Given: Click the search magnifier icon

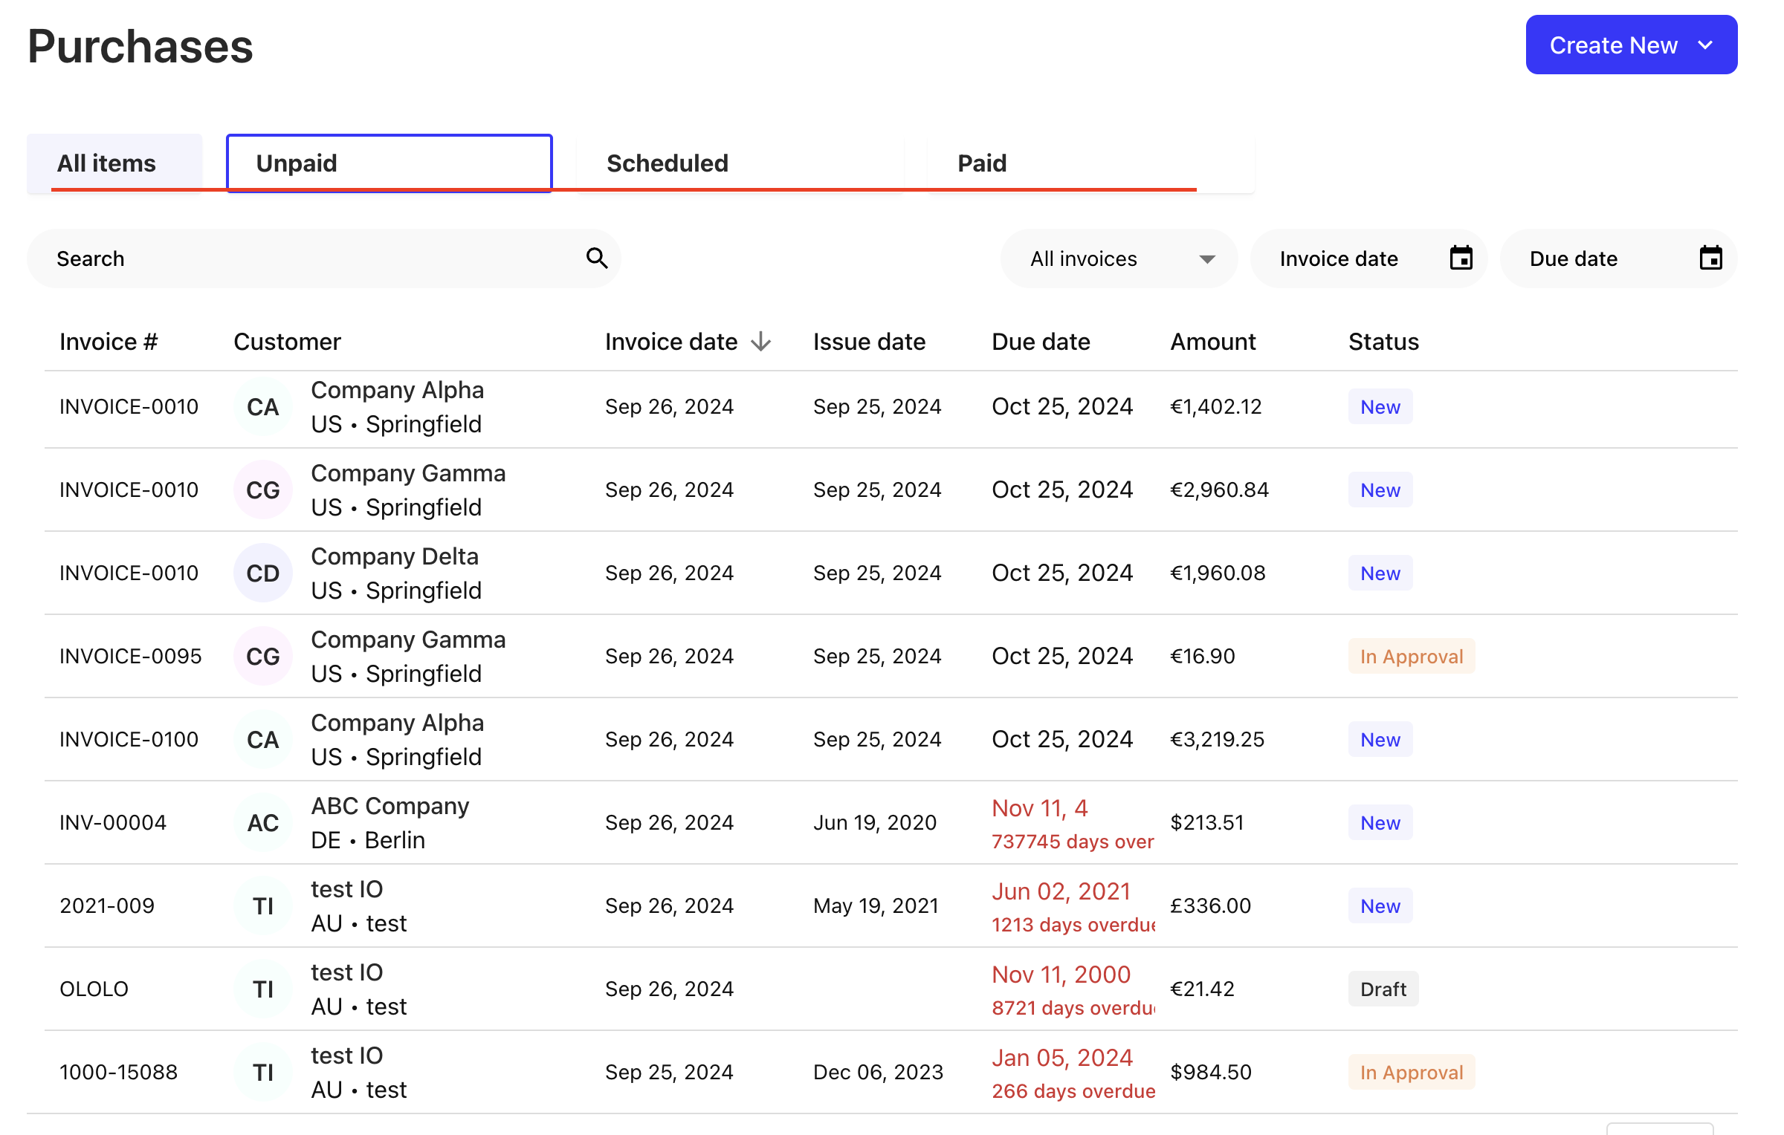Looking at the screenshot, I should [597, 258].
